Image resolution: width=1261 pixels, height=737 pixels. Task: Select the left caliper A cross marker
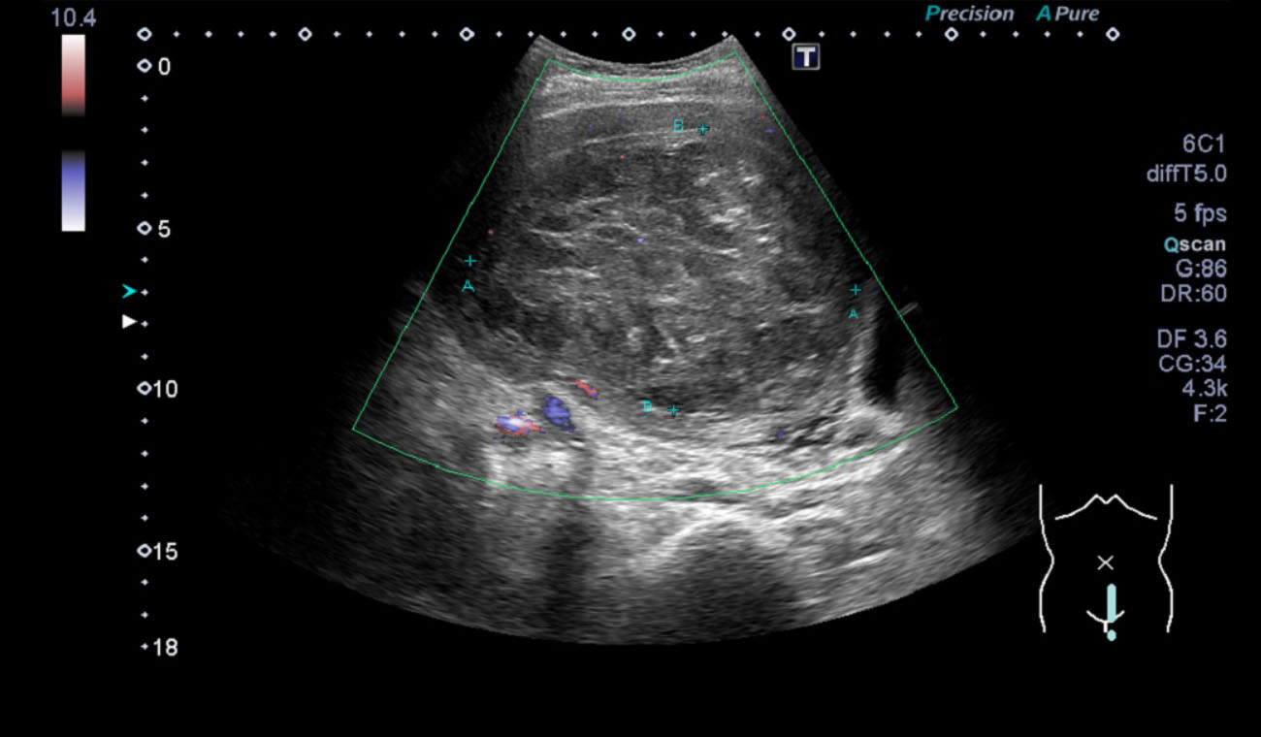[x=470, y=261]
